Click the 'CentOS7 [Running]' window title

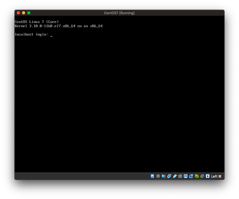tap(119, 13)
